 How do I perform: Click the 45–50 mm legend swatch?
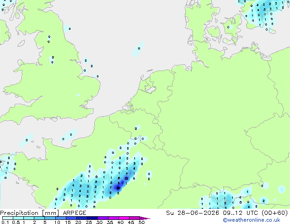(134, 218)
